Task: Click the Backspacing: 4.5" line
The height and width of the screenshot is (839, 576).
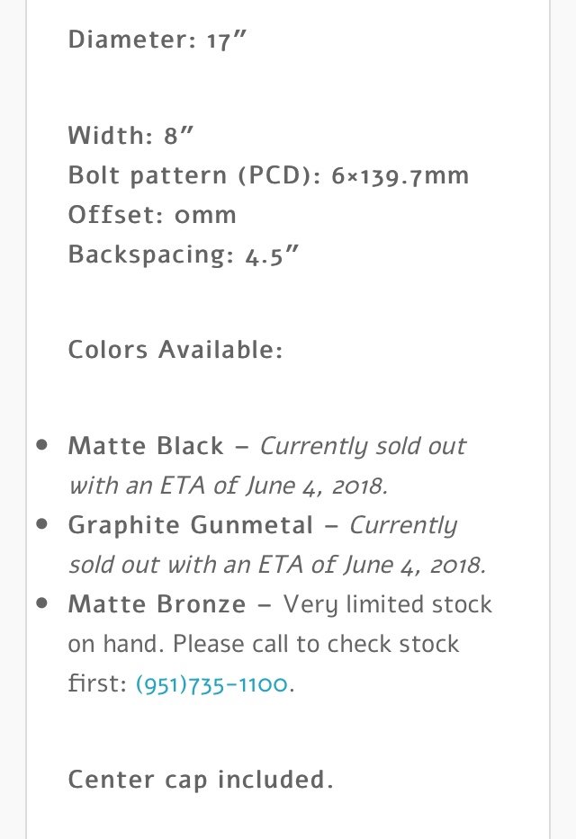Action: coord(183,254)
